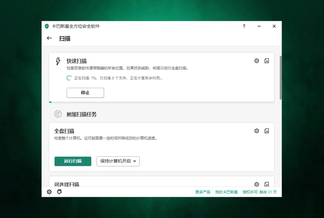Click the 卡巴斯基全方位安全软件 window title
Viewport: 324px width, 218px height.
[x=76, y=26]
